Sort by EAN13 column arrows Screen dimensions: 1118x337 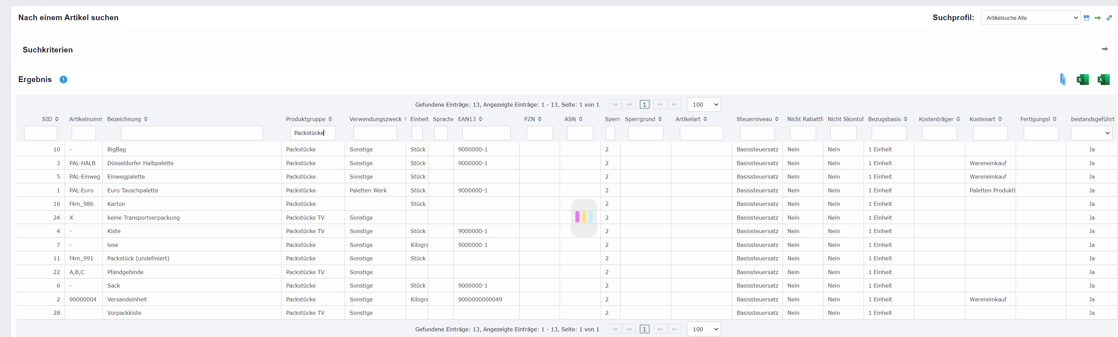click(481, 119)
